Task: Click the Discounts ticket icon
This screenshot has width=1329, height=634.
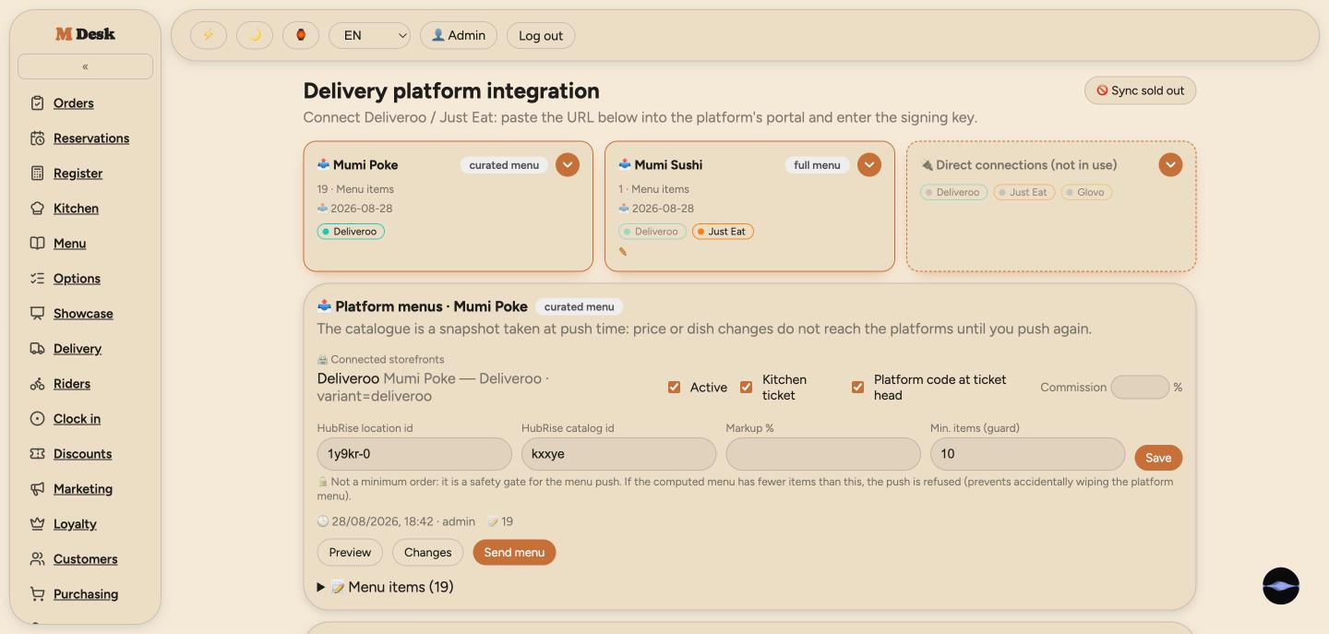Action: click(x=37, y=454)
